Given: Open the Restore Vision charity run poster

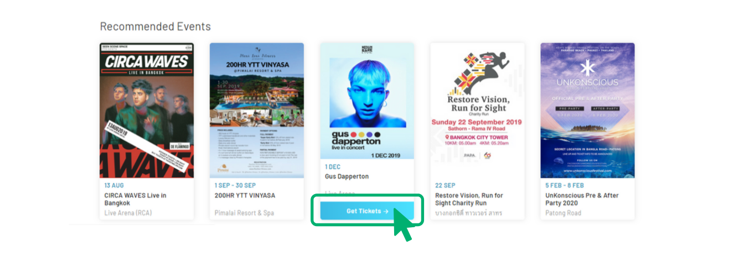Looking at the screenshot, I should (477, 111).
